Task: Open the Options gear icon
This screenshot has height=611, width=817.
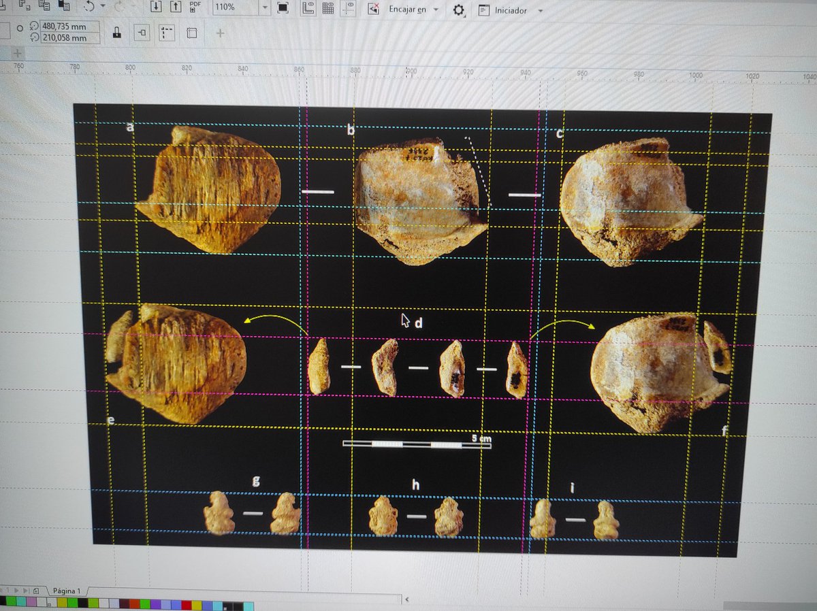Action: [x=458, y=11]
